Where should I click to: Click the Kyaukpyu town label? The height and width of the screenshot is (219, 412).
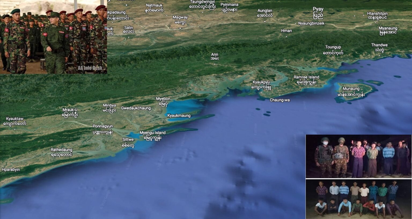click(x=261, y=85)
